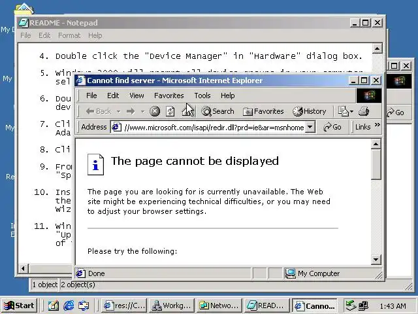The width and height of the screenshot is (418, 314).
Task: Click the Stop icon in Internet Explorer
Action: point(155,111)
